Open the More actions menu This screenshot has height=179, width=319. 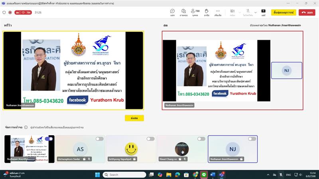(x=218, y=12)
